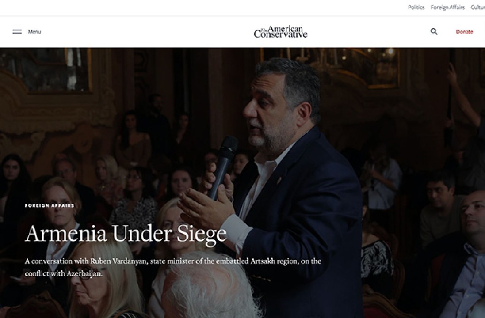Image resolution: width=485 pixels, height=318 pixels.
Task: Click the article summary mentioning Ruben Vardanyan
Action: click(x=173, y=267)
